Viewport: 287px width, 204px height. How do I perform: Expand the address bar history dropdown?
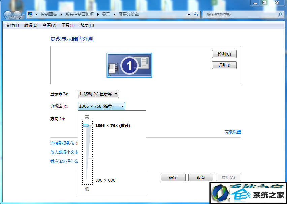189,14
